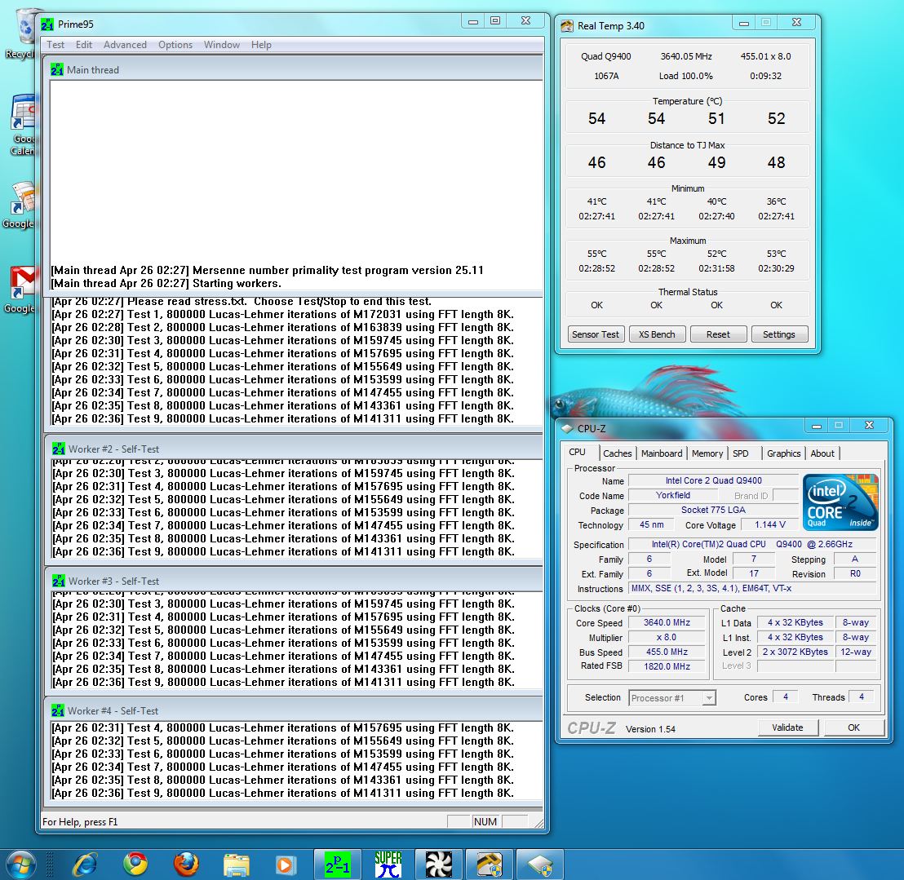Open the Recycle Bin desktop icon
The height and width of the screenshot is (880, 904).
[x=23, y=33]
